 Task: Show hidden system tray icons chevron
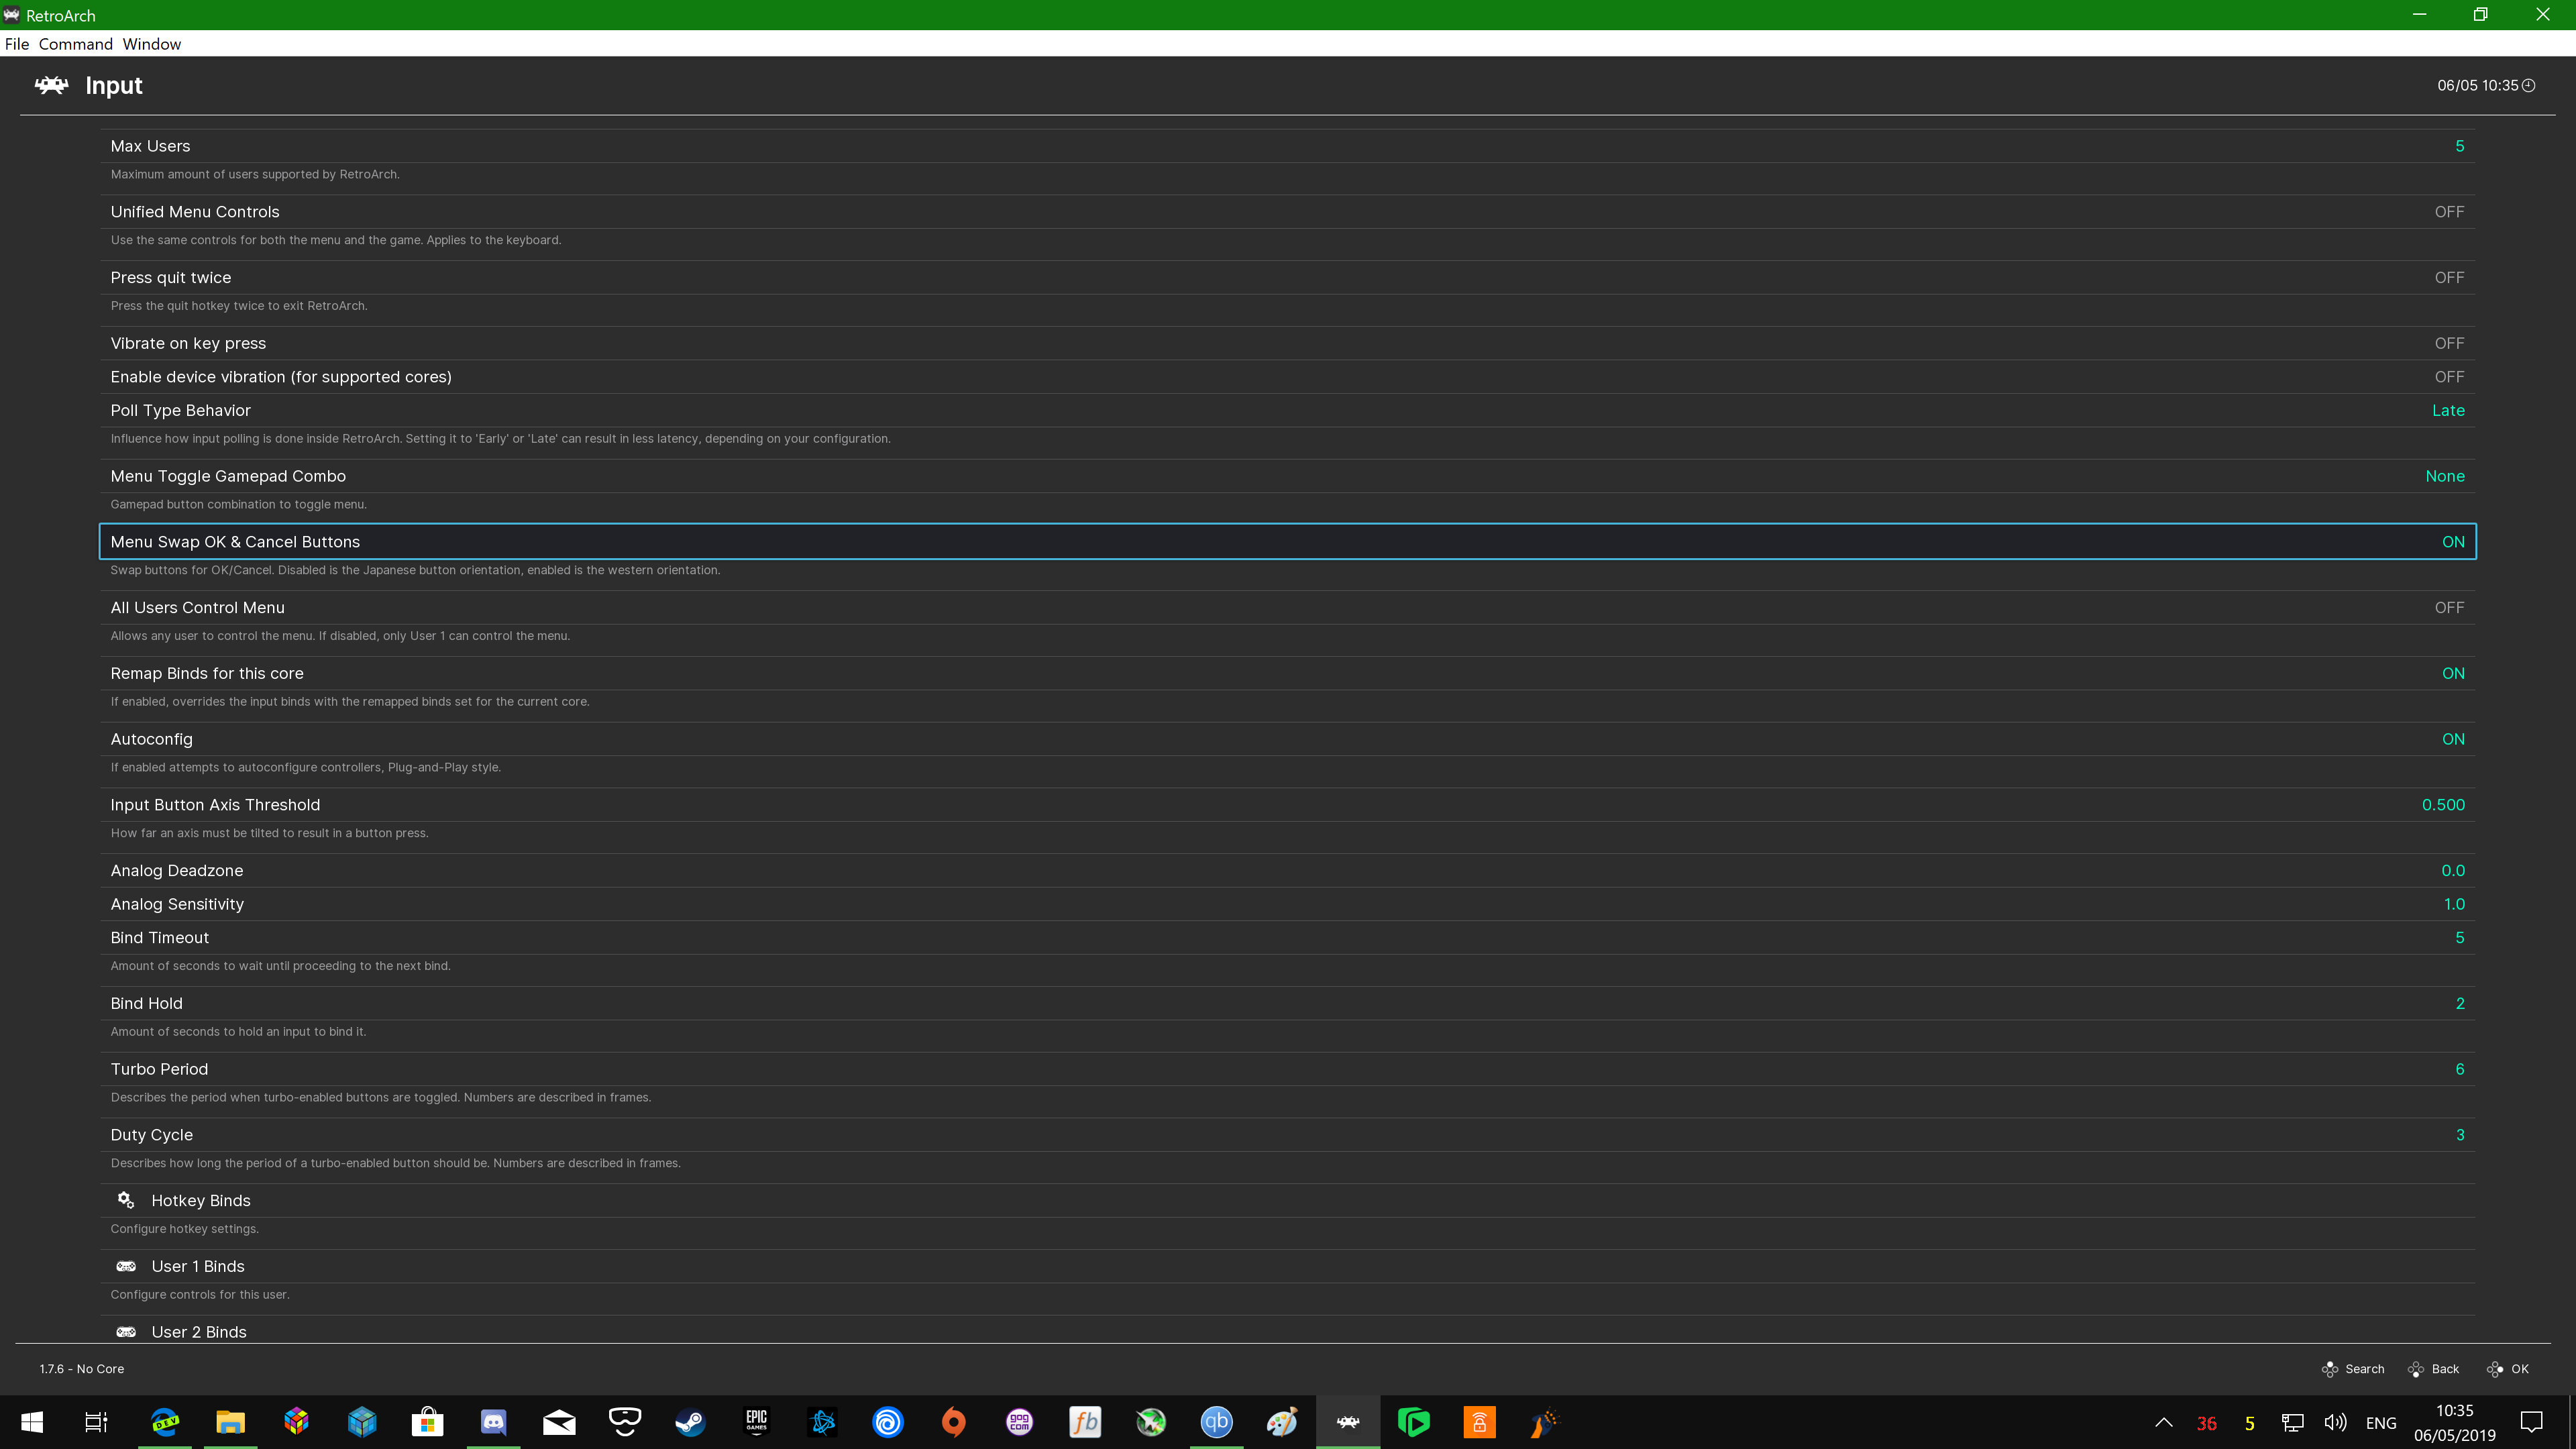(x=2163, y=1422)
